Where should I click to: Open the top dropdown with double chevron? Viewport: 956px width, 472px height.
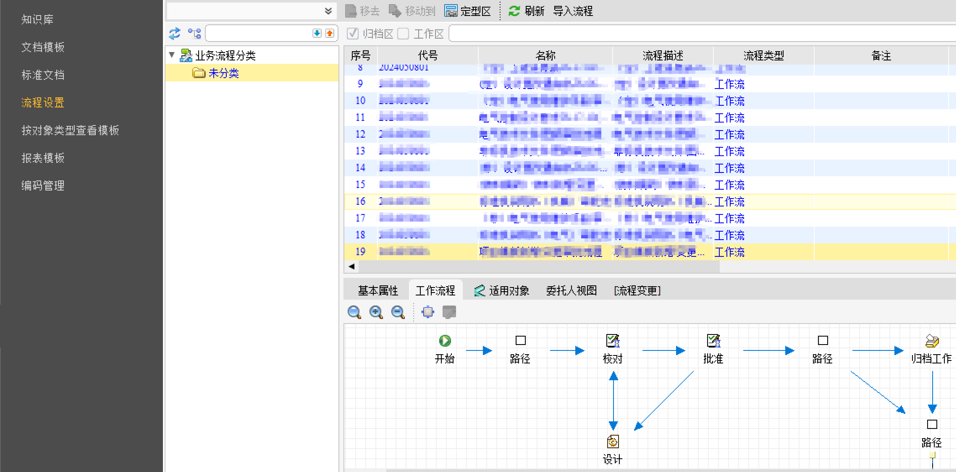(328, 11)
